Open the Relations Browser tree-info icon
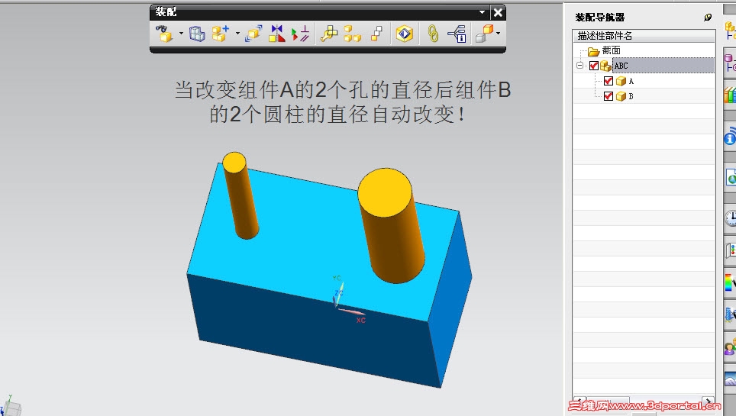Screen dimensions: 736x416 [457, 34]
